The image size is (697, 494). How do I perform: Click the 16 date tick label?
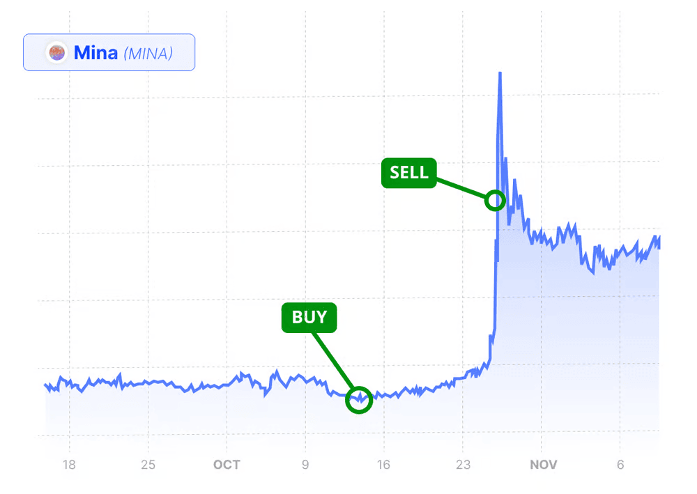pyautogui.click(x=383, y=465)
